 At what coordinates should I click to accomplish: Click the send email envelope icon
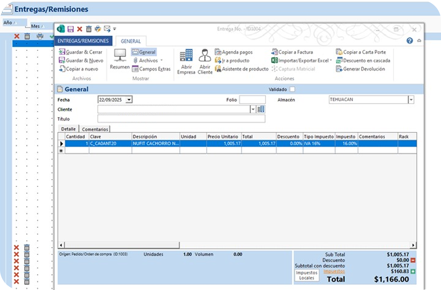point(107,29)
